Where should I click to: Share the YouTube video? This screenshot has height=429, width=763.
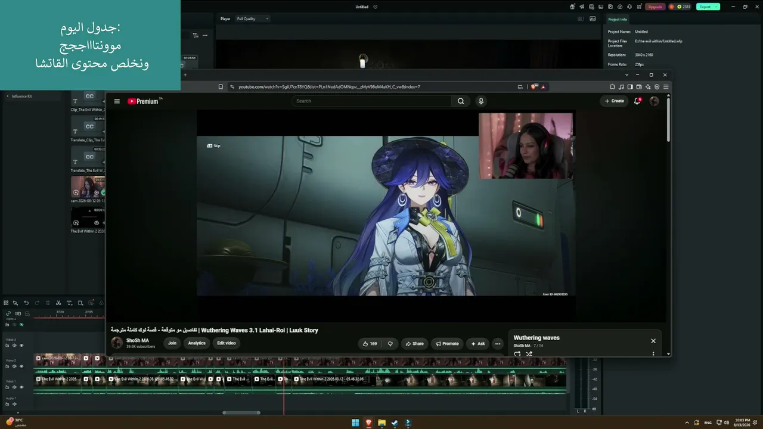[x=415, y=343]
